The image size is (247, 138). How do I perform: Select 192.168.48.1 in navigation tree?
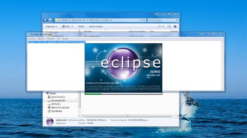tap(57, 111)
